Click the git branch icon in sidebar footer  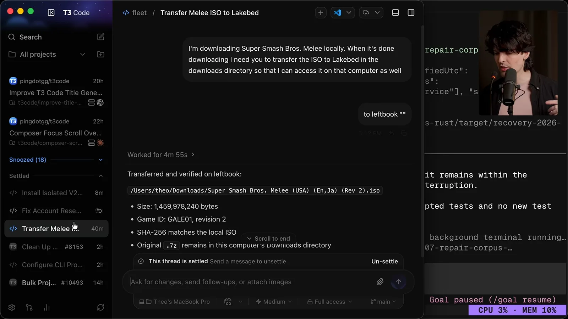pos(29,307)
